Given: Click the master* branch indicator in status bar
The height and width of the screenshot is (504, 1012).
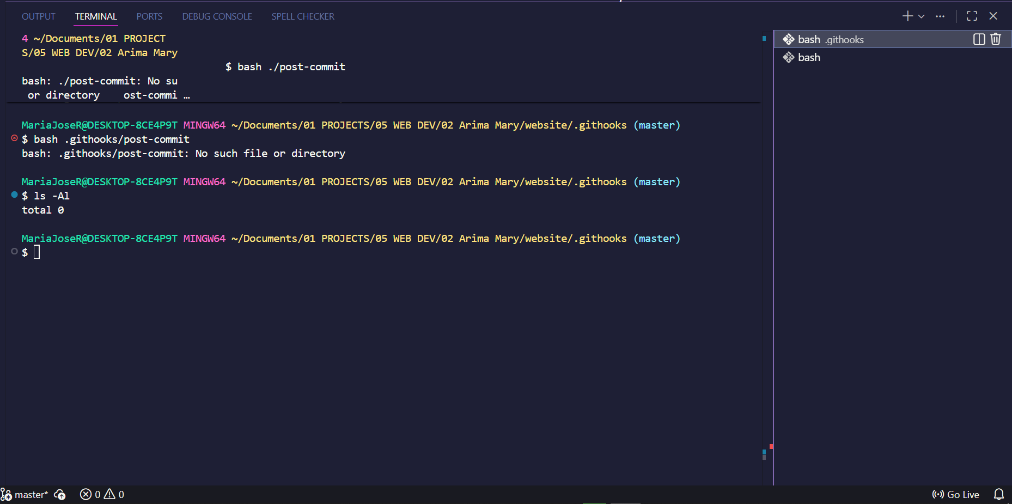Looking at the screenshot, I should click(x=25, y=495).
